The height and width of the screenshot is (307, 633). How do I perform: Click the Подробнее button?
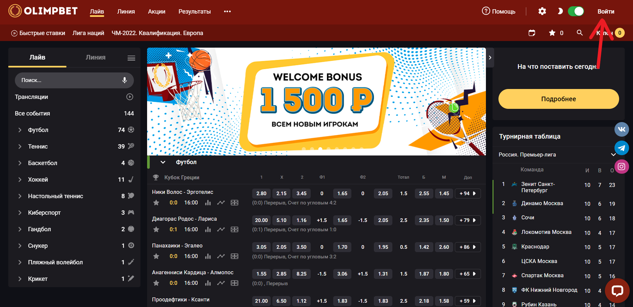(558, 99)
